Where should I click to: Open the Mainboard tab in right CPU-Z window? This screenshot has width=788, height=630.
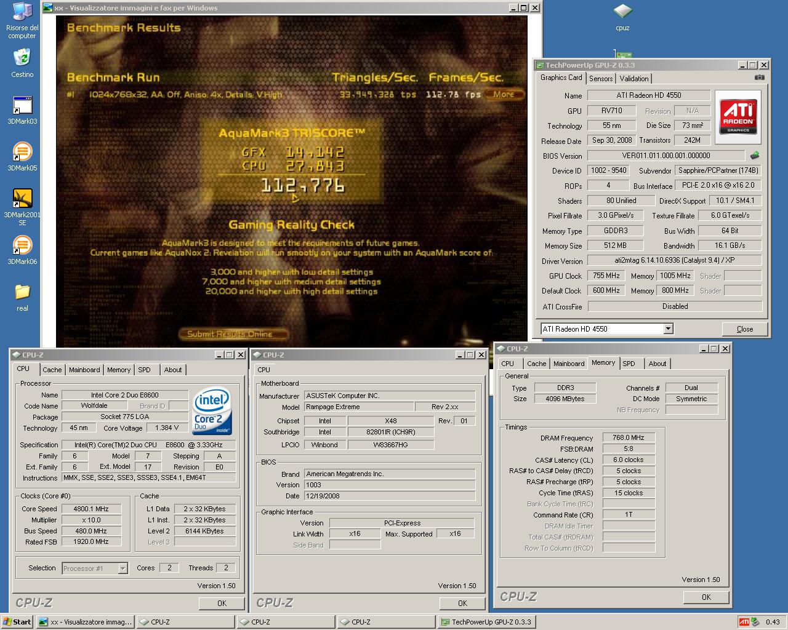(x=569, y=364)
